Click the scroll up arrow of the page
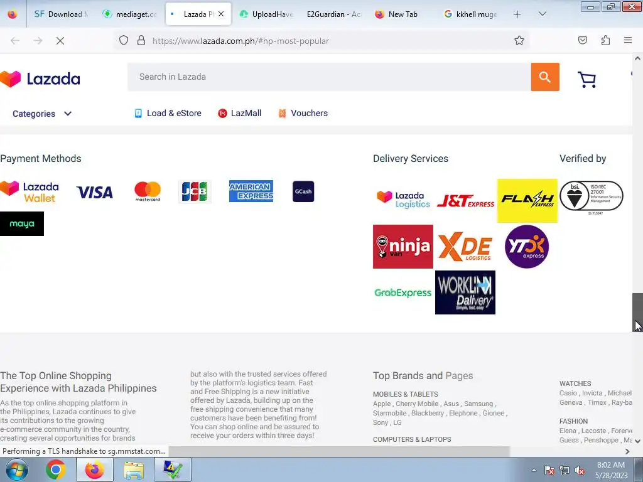The image size is (643, 482). pyautogui.click(x=638, y=58)
